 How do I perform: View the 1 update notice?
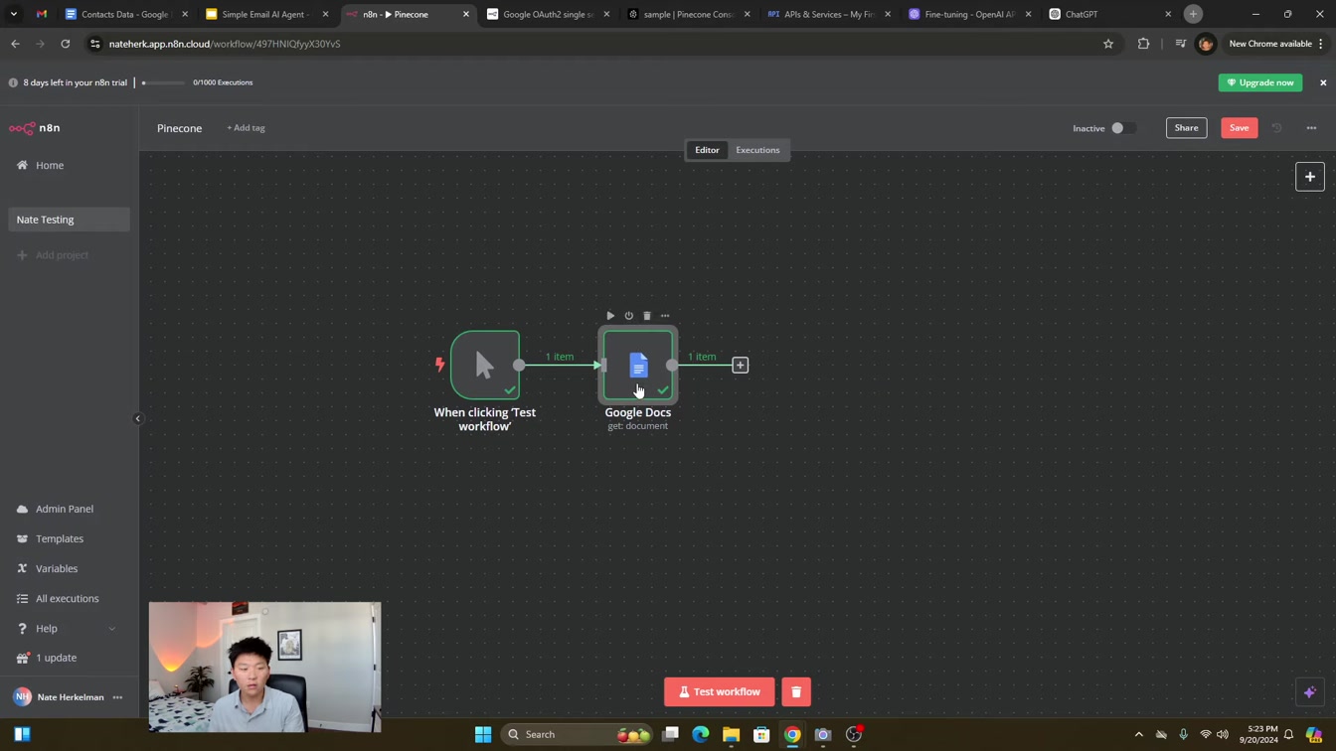(68, 658)
